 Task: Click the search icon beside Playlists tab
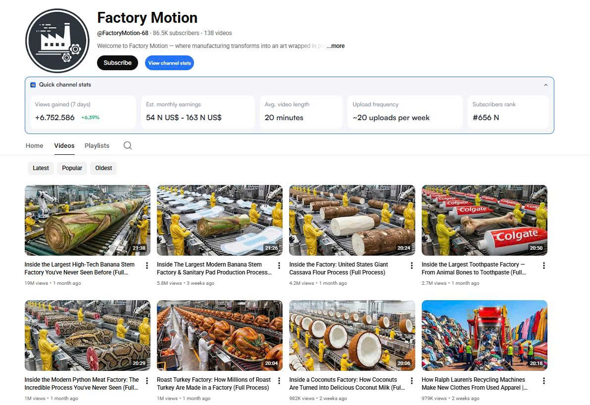[128, 145]
